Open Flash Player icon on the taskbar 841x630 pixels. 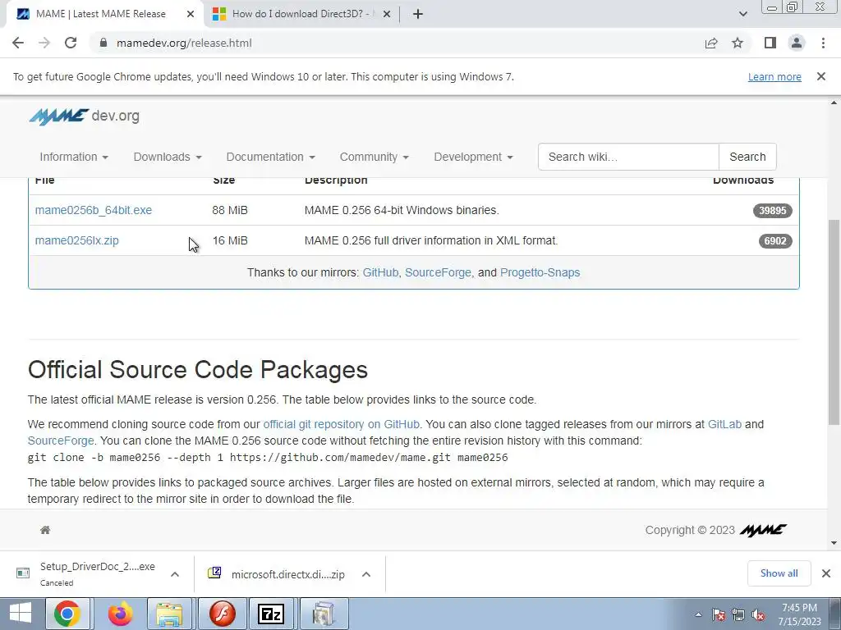(221, 614)
